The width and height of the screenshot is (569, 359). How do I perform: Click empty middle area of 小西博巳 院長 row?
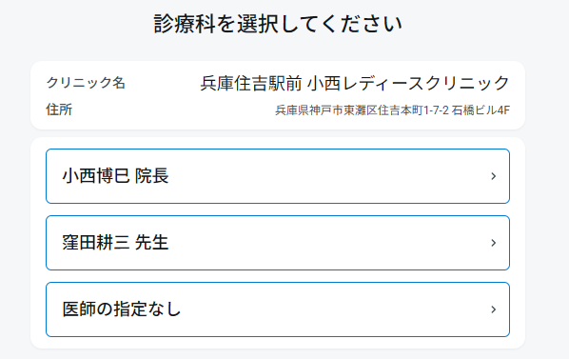tap(326, 176)
